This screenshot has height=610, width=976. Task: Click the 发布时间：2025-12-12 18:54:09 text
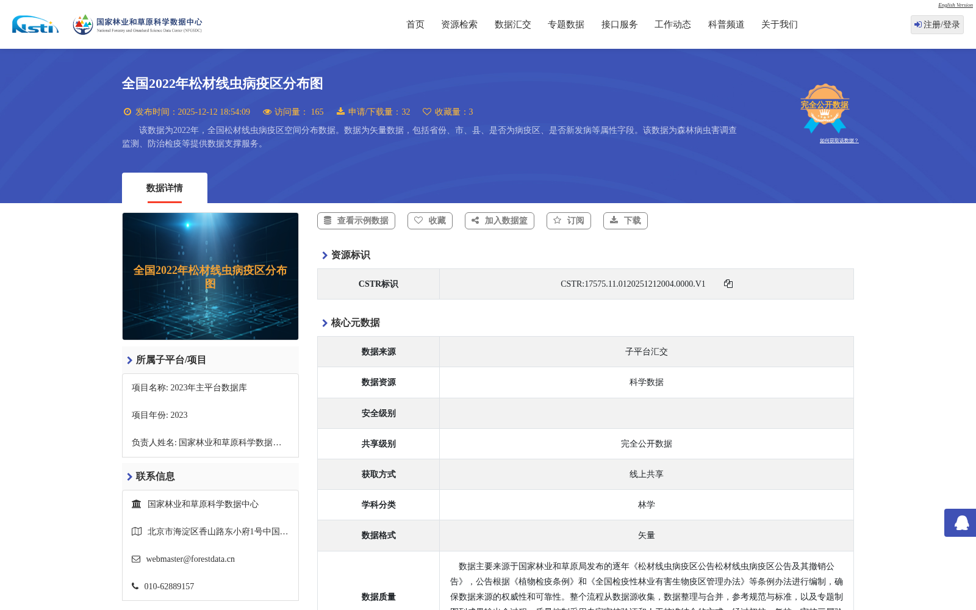tap(193, 112)
